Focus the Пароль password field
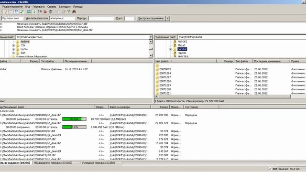 101,18
